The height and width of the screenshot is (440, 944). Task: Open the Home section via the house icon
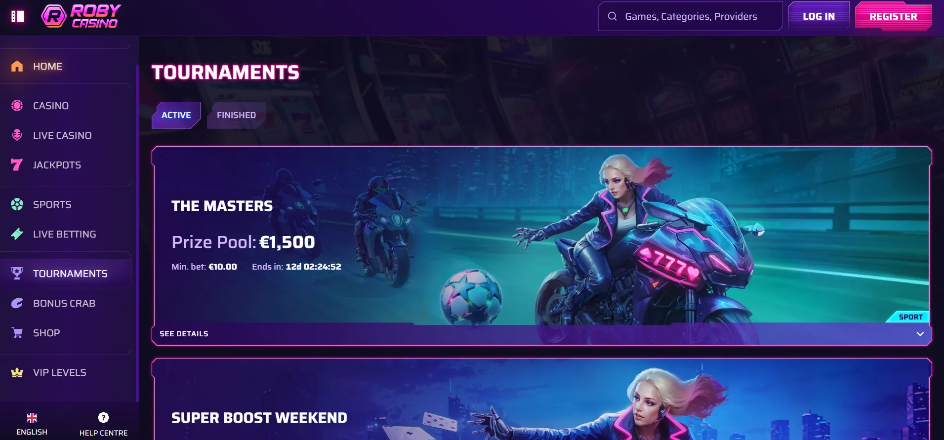click(x=17, y=66)
